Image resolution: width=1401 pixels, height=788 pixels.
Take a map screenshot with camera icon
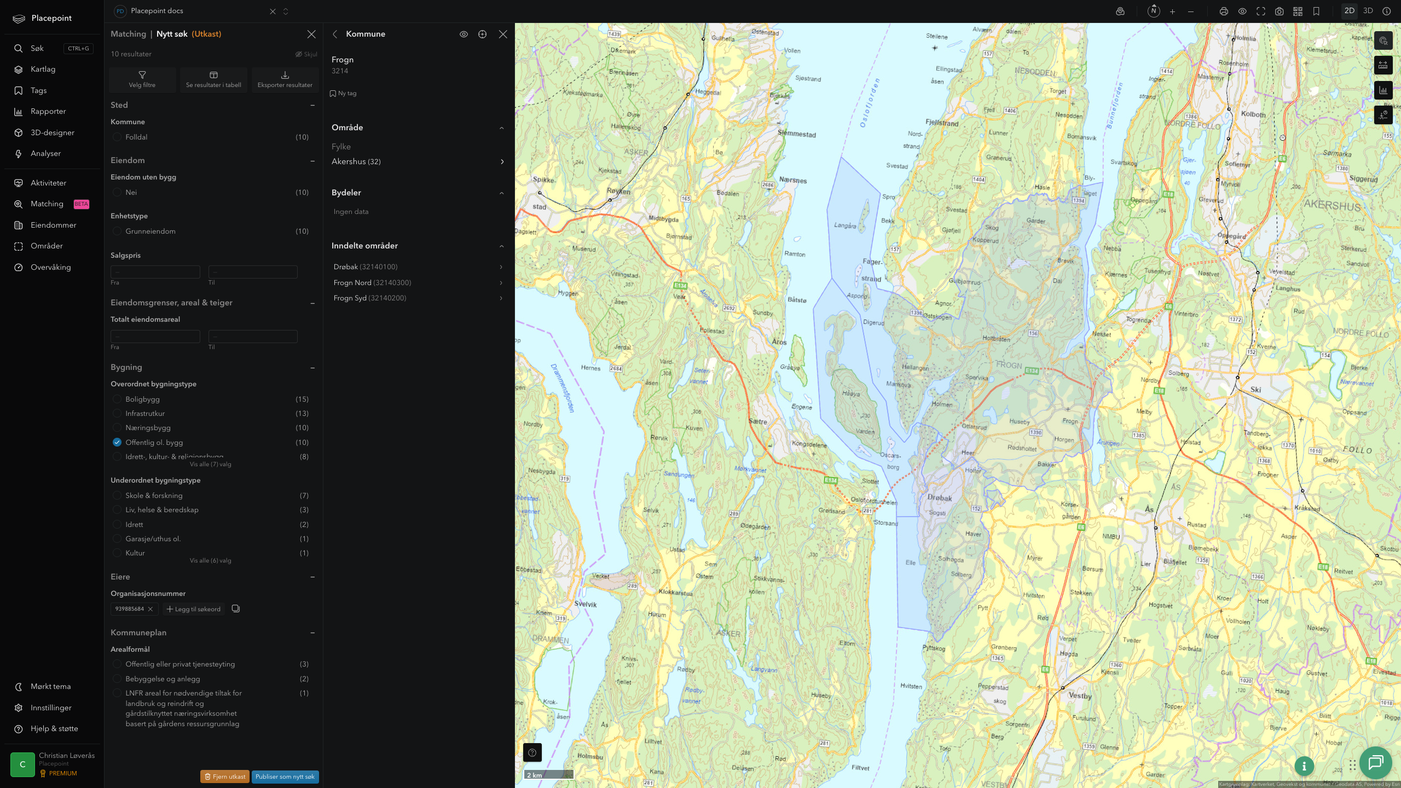[x=1280, y=11]
